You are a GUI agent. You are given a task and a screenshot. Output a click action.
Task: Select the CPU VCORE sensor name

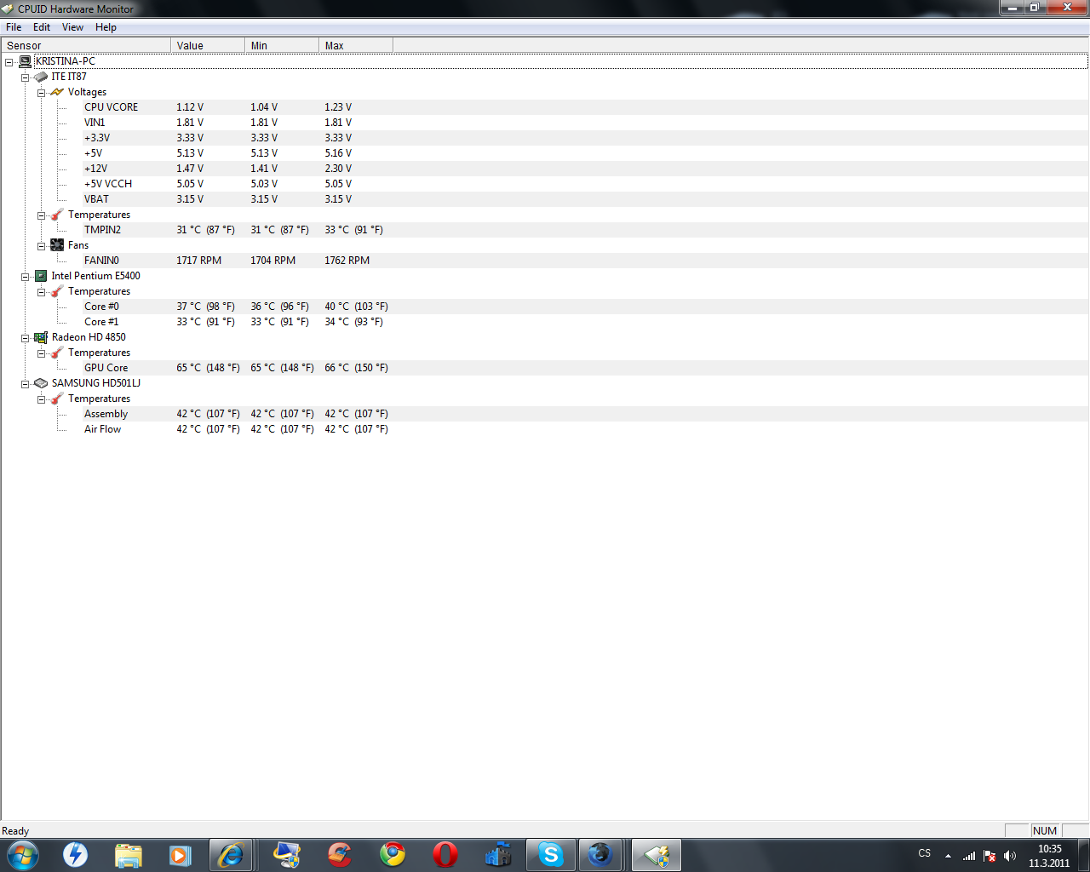(111, 107)
